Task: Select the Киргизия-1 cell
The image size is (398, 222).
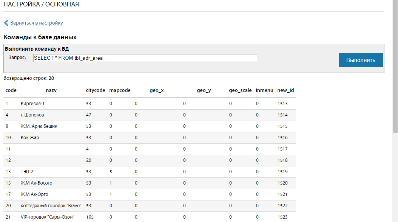Action: click(32, 104)
